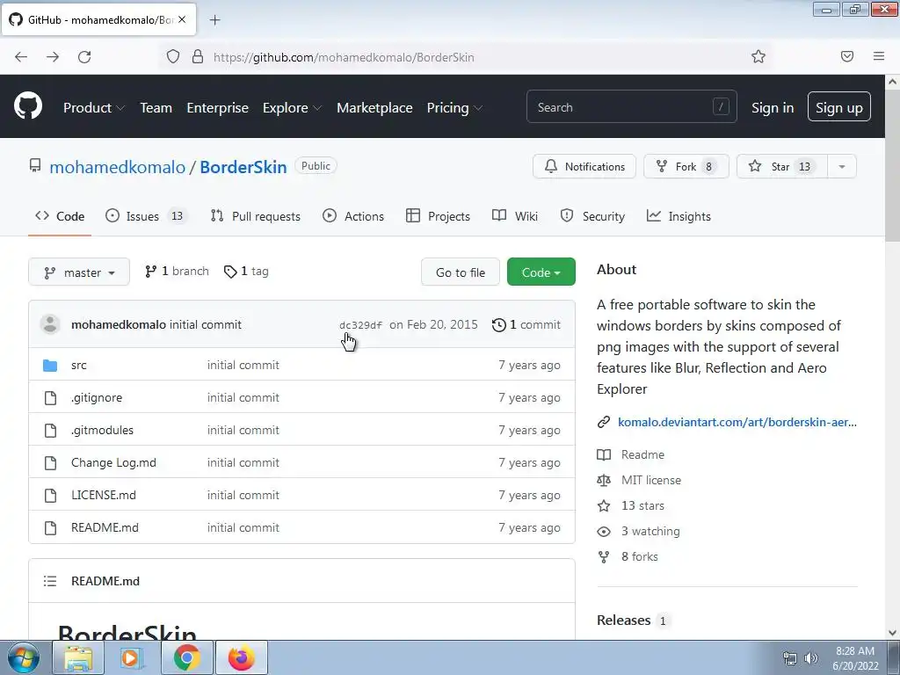Click the Sign in link
900x675 pixels.
773,108
